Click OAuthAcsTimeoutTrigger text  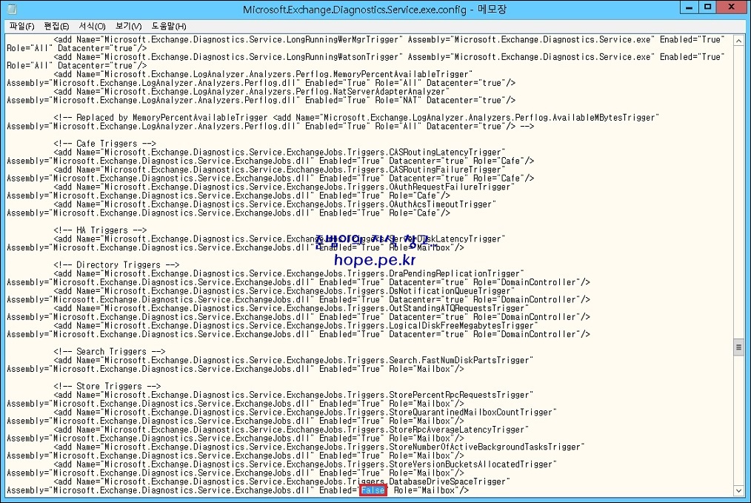440,204
